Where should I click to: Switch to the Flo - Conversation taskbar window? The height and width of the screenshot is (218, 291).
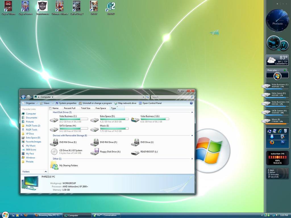106,215
